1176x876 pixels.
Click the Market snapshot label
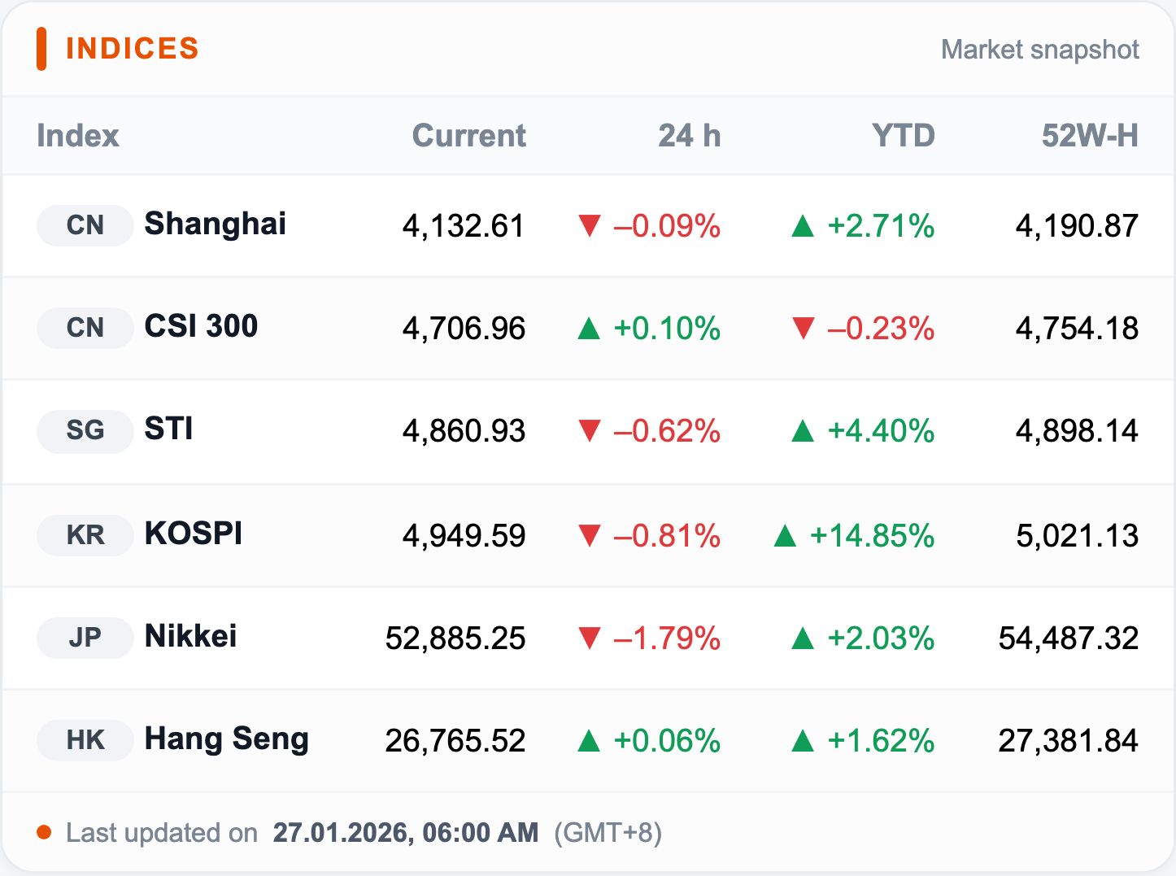point(1039,50)
